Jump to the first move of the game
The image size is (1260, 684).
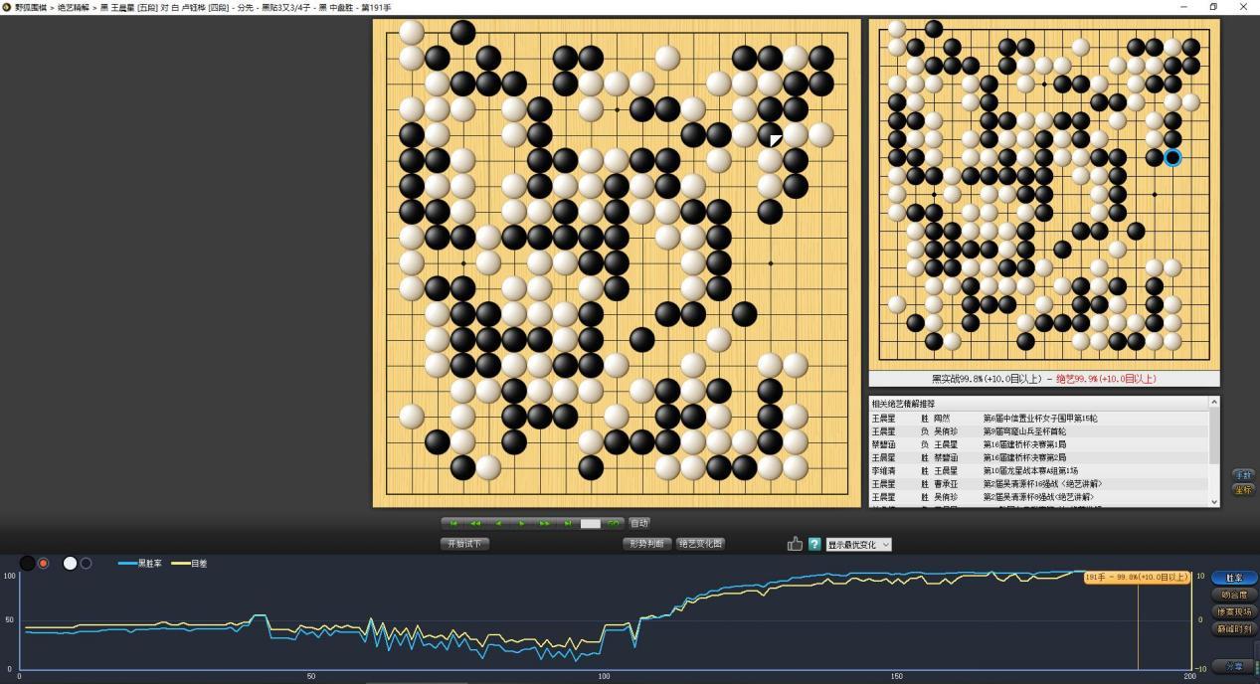(x=453, y=523)
